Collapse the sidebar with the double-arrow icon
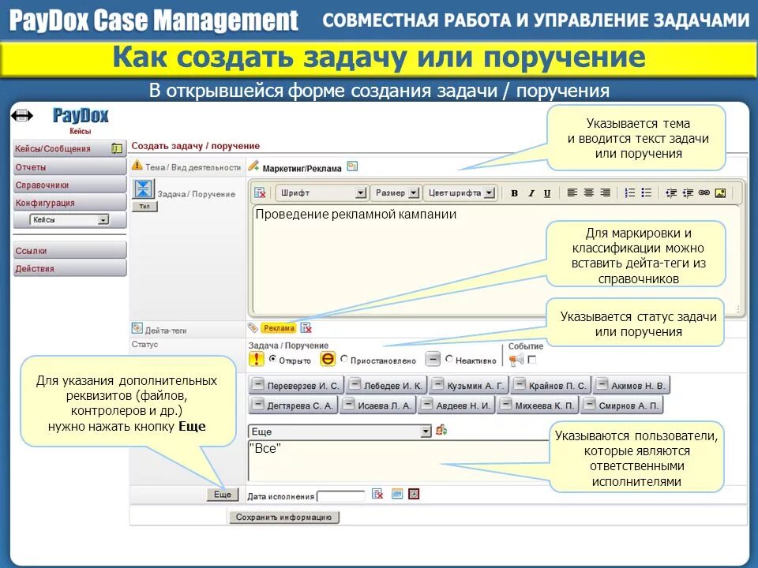Screen dimensions: 758x568 [22, 115]
